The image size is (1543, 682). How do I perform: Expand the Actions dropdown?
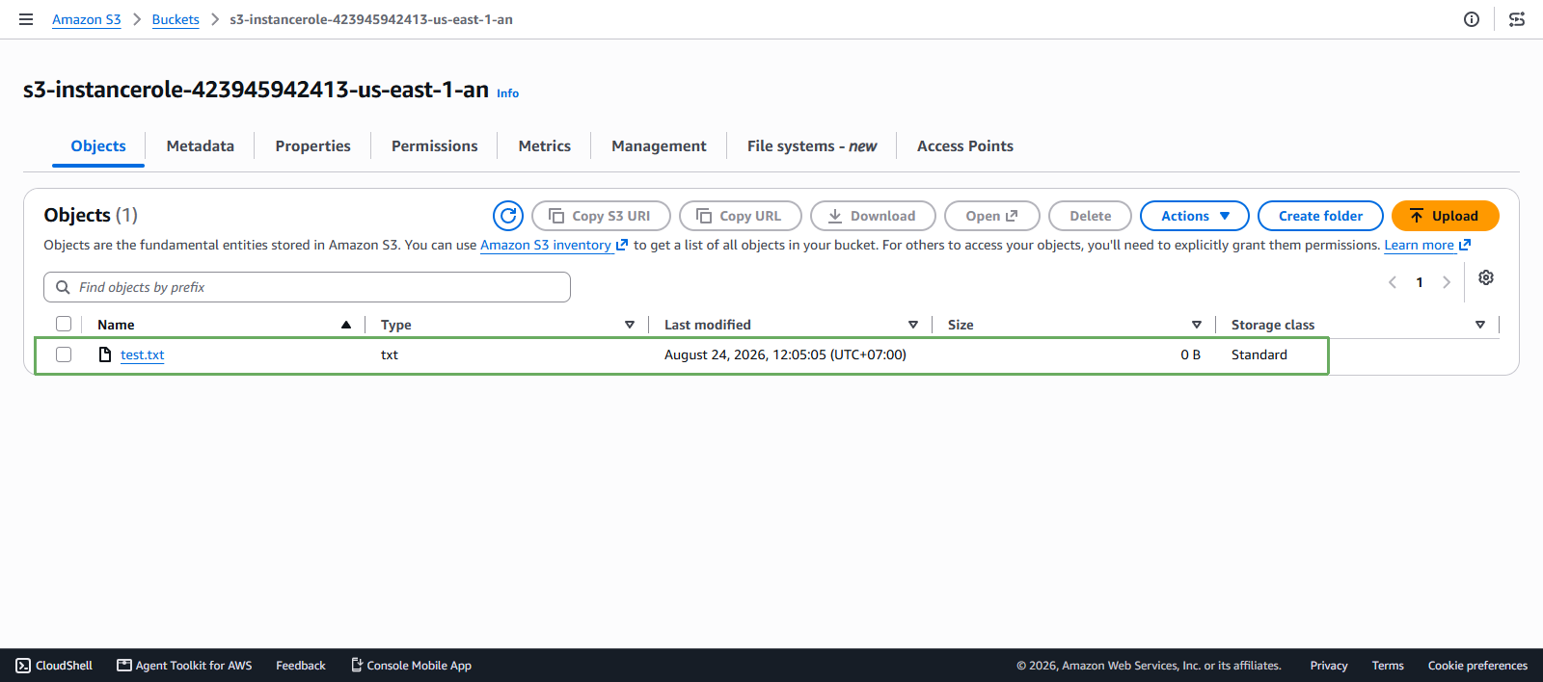click(1194, 216)
